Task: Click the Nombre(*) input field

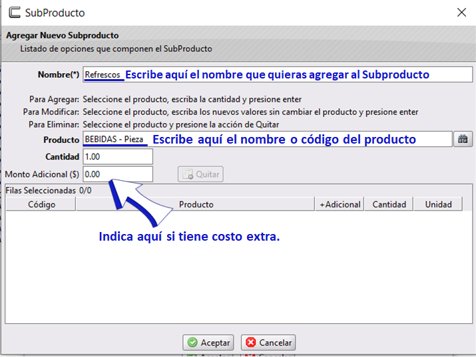Action: (278, 74)
